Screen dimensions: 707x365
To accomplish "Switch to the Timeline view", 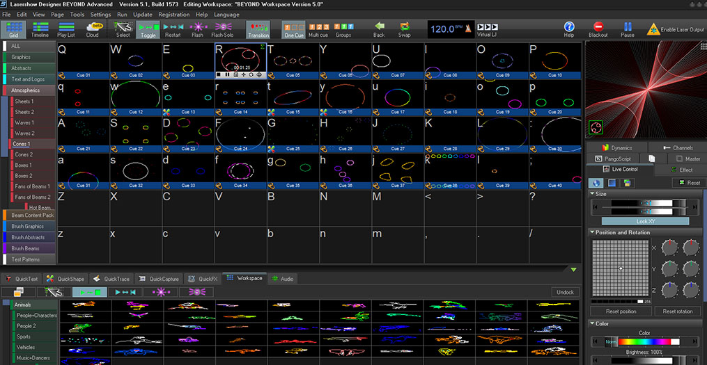I will [x=40, y=29].
